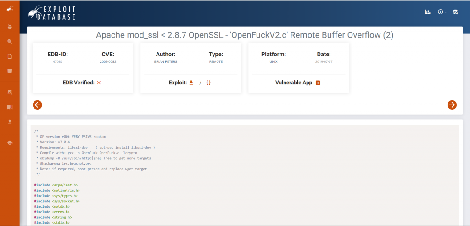Click the exploit title heading text
470x226 pixels.
point(245,35)
